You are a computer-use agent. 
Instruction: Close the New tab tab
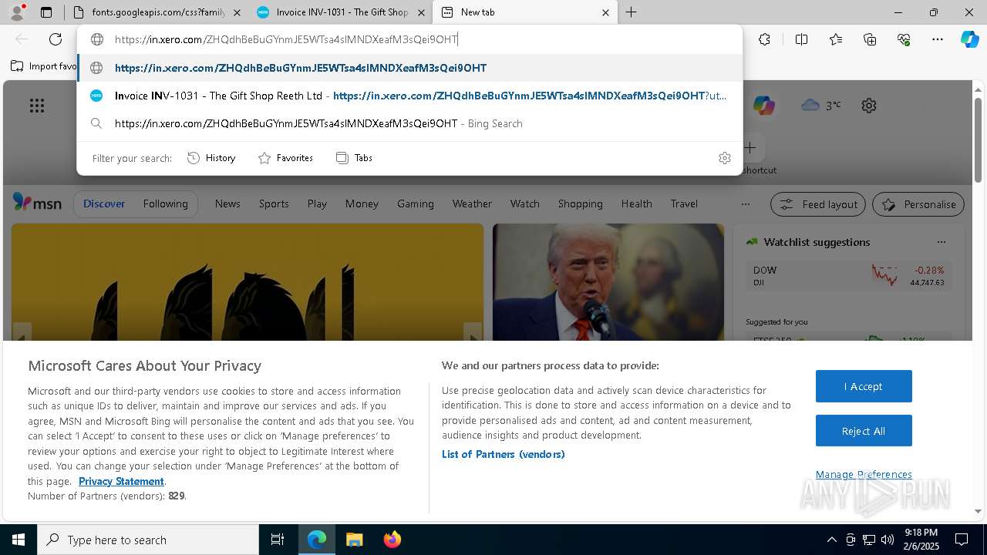tap(605, 12)
